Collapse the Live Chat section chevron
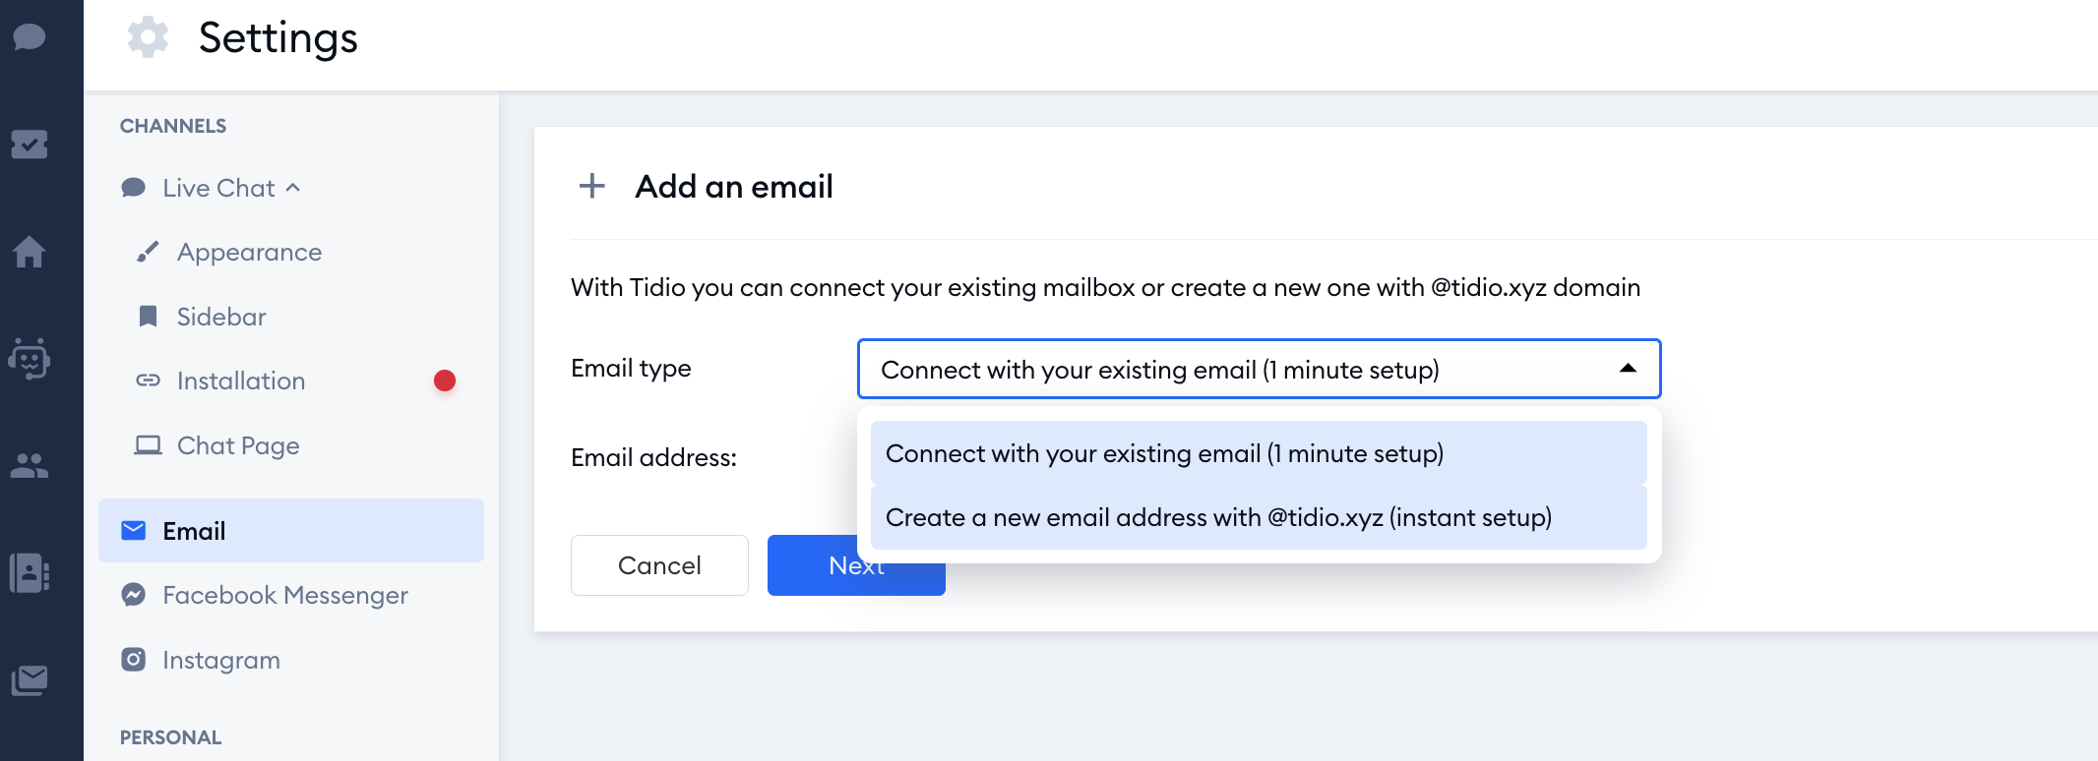The image size is (2098, 761). (x=293, y=188)
